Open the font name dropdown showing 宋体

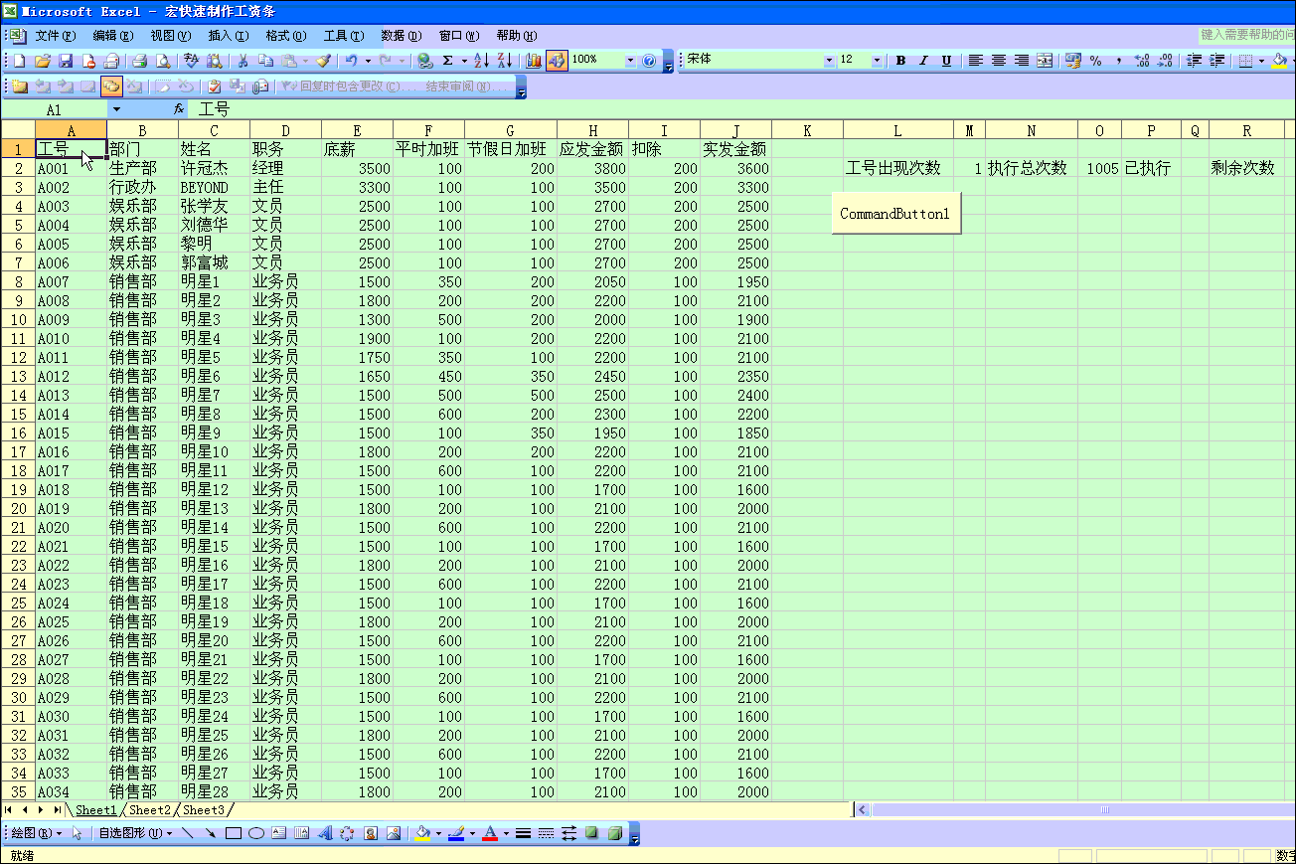coord(830,61)
